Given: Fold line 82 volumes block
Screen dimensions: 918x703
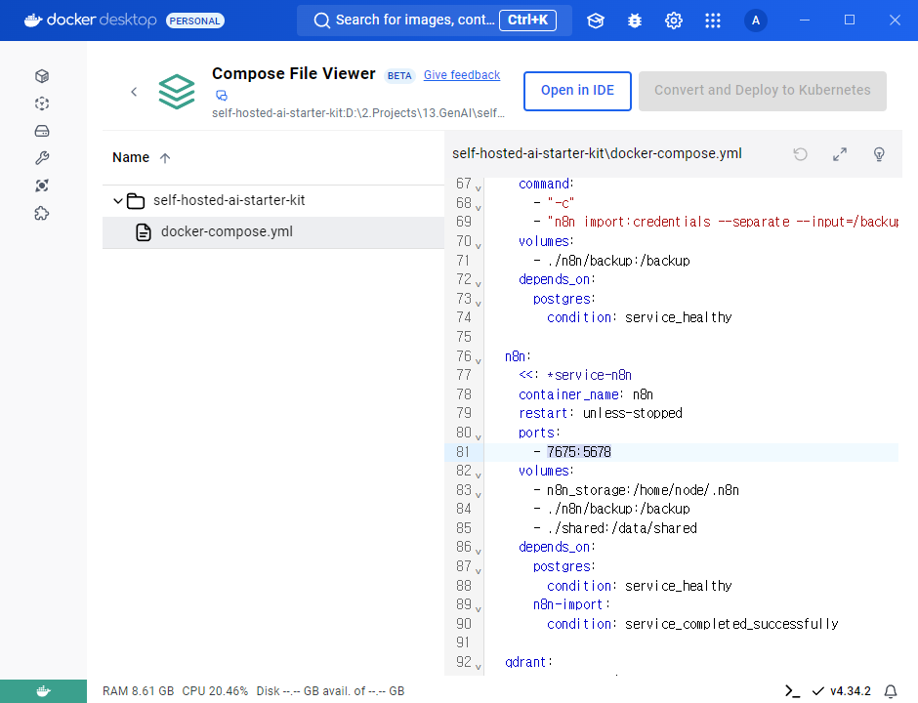Looking at the screenshot, I should [x=479, y=475].
